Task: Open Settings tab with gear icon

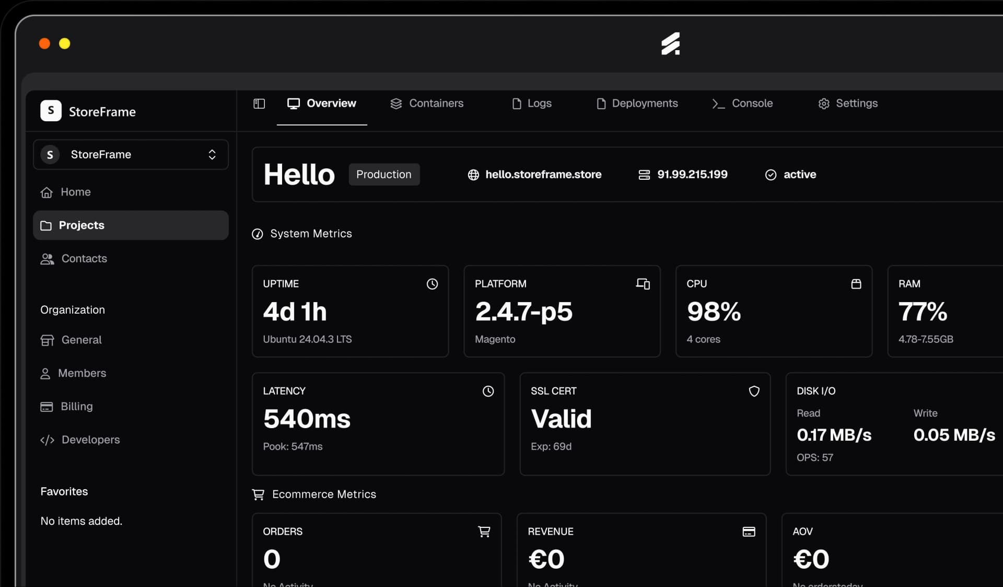Action: click(x=848, y=103)
